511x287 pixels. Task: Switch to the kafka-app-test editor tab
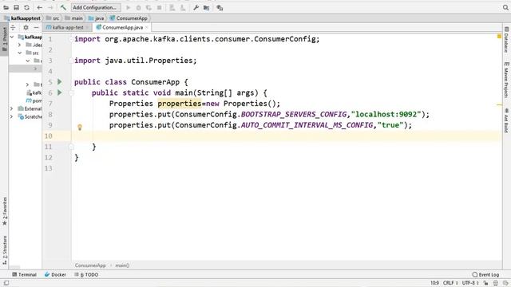pyautogui.click(x=67, y=28)
